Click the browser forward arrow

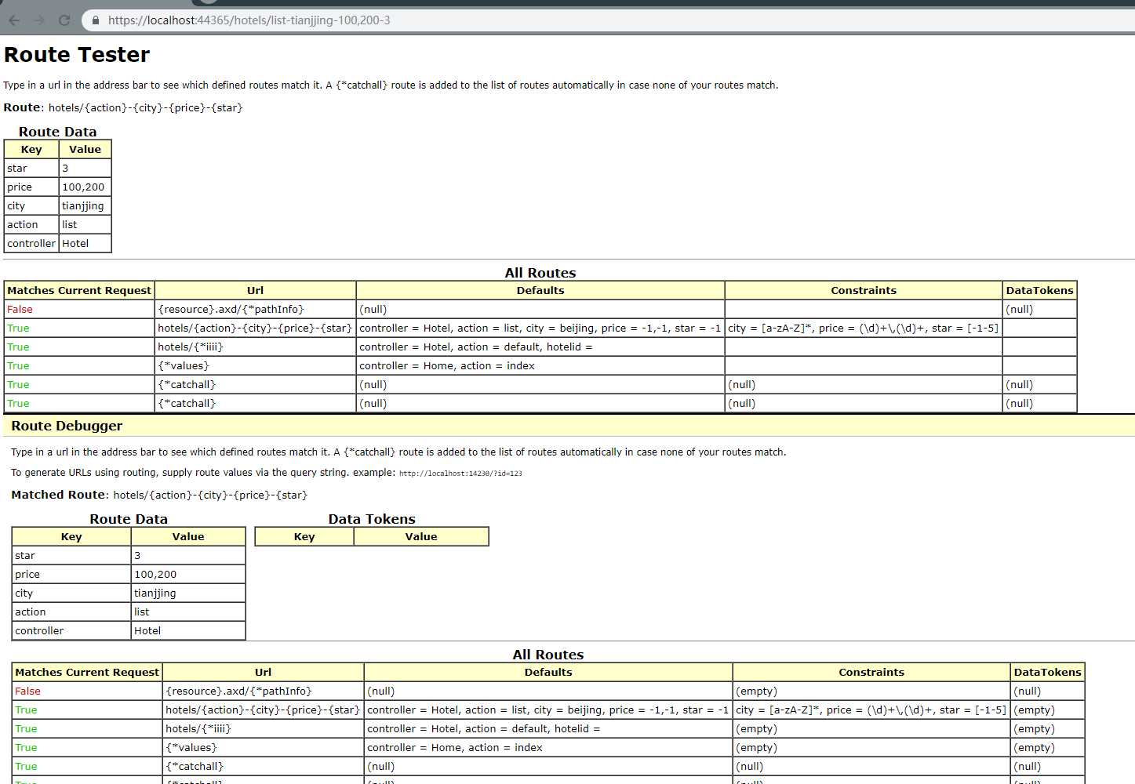click(39, 20)
